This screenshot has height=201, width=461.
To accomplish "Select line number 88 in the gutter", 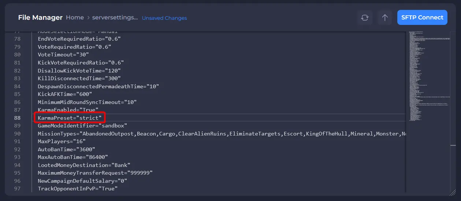I will [x=17, y=118].
